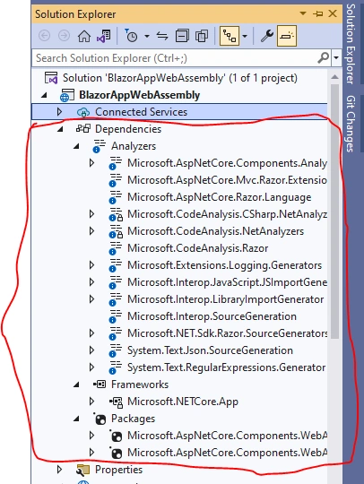This screenshot has width=364, height=484.
Task: Expand Microsoft.Extensions.Logging.Generators node
Action: click(x=91, y=265)
